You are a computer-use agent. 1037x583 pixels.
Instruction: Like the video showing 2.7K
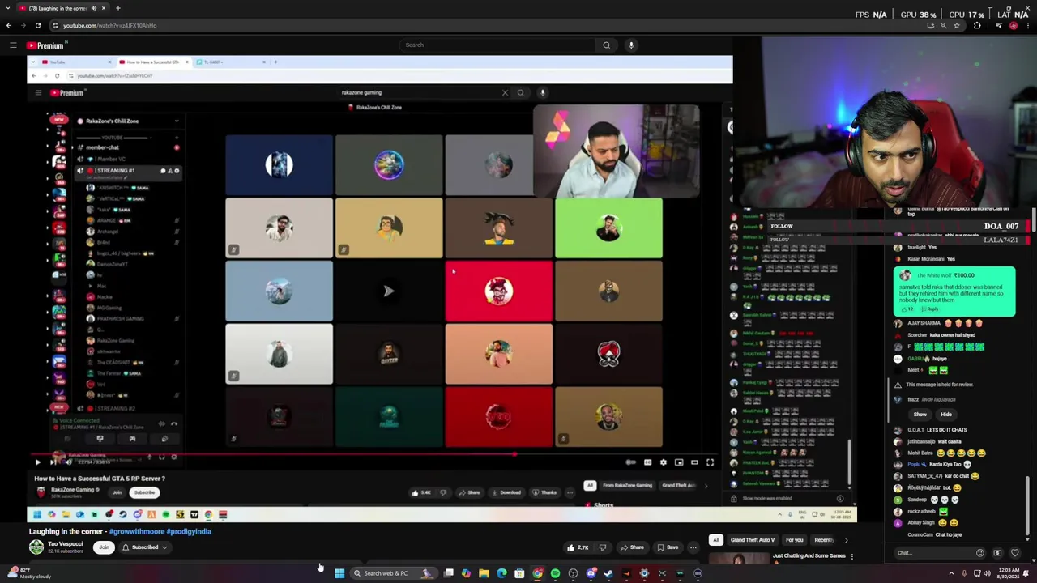[578, 547]
